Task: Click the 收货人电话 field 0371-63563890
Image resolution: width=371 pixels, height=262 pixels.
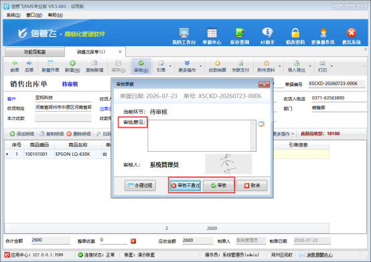Action: point(339,98)
